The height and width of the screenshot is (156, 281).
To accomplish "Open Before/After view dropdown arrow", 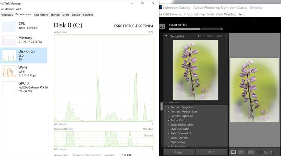I will [x=256, y=152].
